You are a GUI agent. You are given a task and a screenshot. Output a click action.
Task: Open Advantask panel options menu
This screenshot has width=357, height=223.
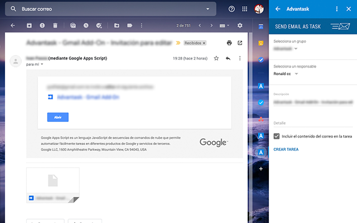click(x=337, y=9)
